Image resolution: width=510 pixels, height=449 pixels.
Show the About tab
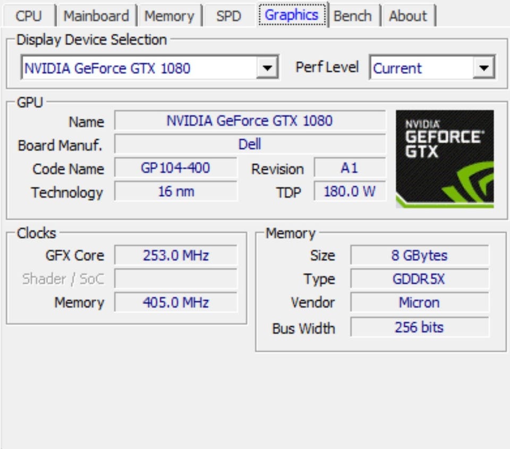tap(407, 16)
